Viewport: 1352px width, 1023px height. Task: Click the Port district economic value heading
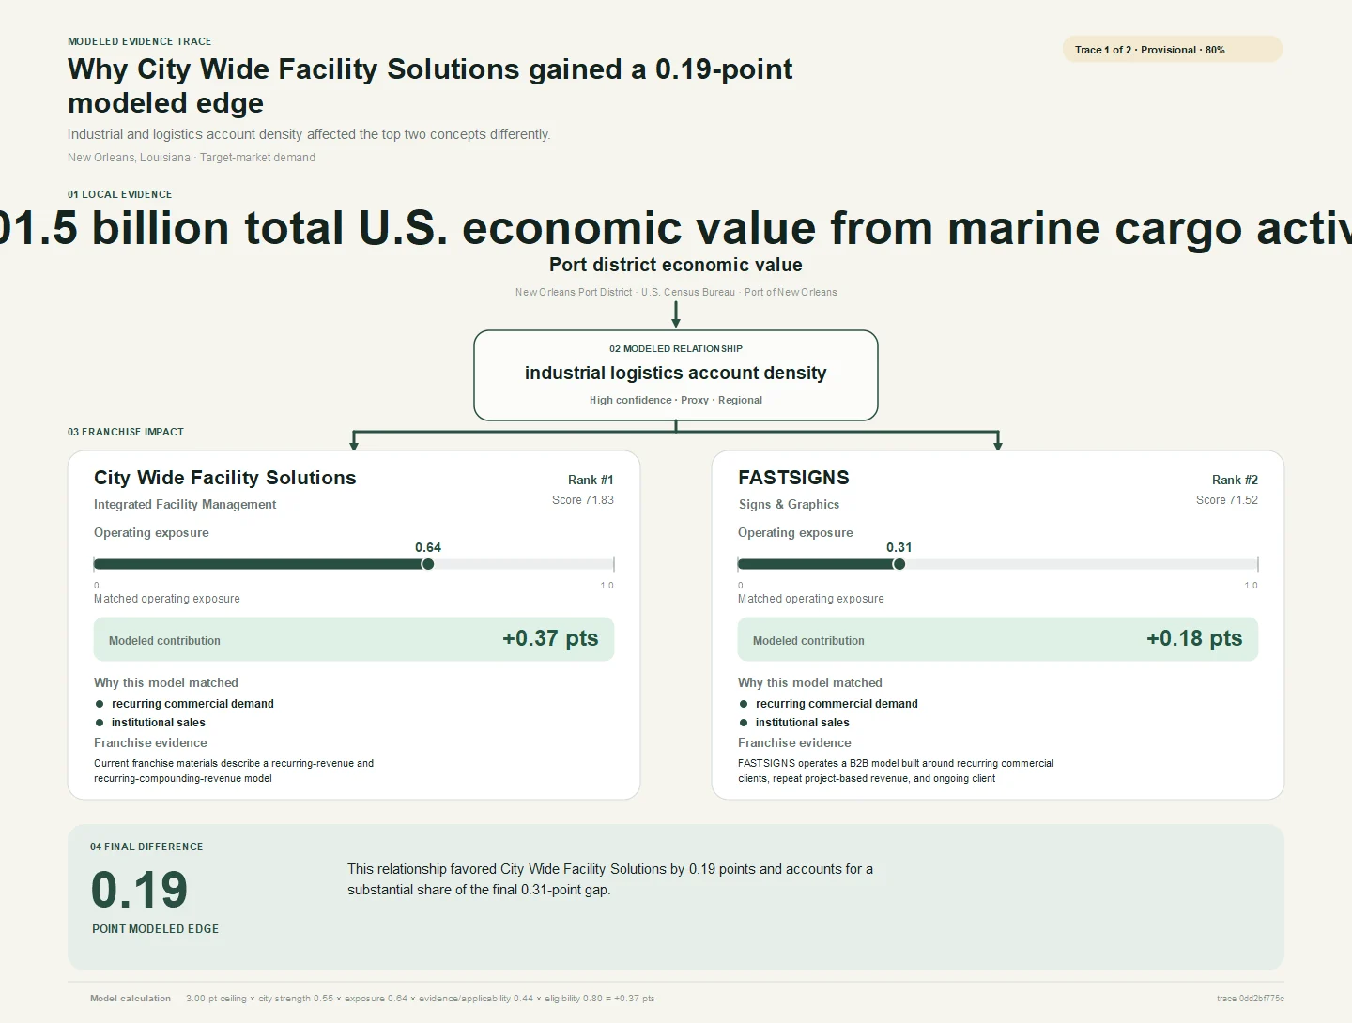[x=676, y=265]
